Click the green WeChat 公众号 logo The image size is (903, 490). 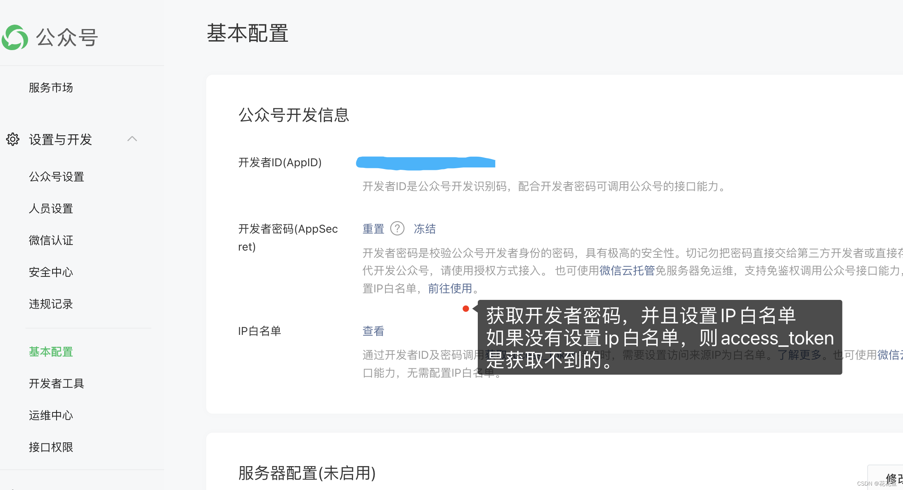[15, 37]
